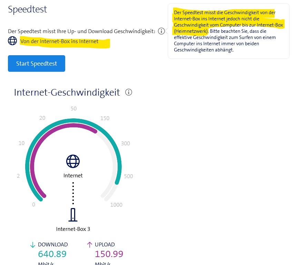Click the UPLOAD value 150.99
Screen dimensions: 308x265
tap(109, 254)
